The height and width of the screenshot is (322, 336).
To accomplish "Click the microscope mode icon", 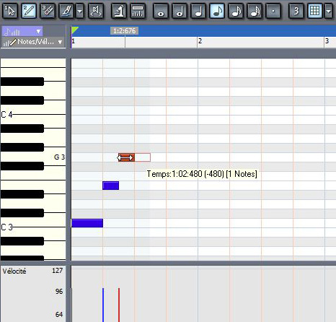I will click(x=119, y=11).
